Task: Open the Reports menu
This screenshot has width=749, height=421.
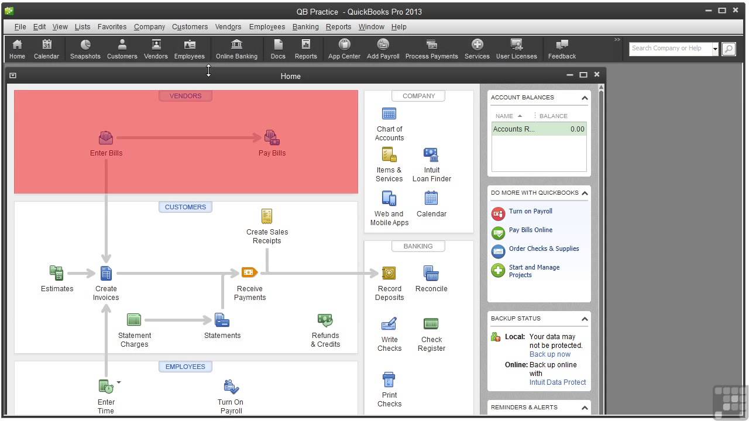Action: (x=338, y=27)
